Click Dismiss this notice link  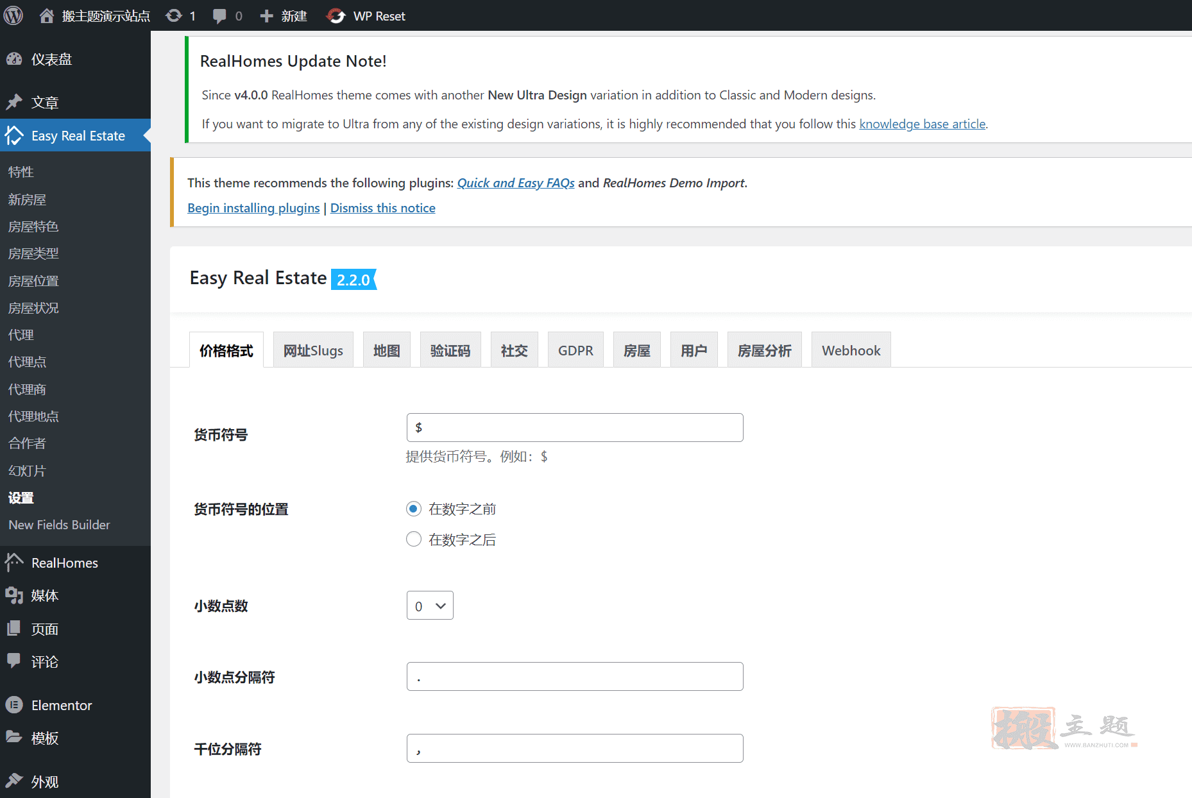point(383,208)
